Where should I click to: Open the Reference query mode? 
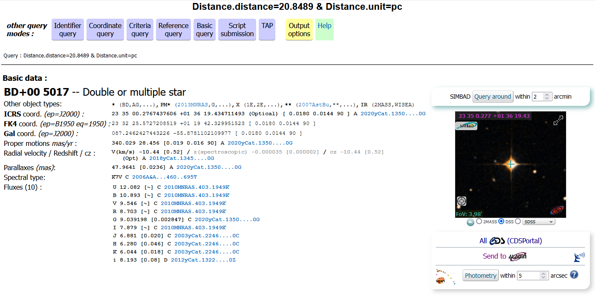[173, 30]
